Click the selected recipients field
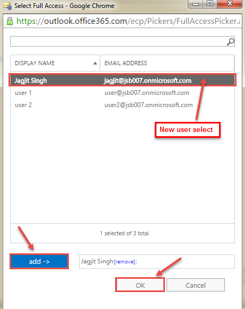The image size is (245, 309). pos(157,261)
